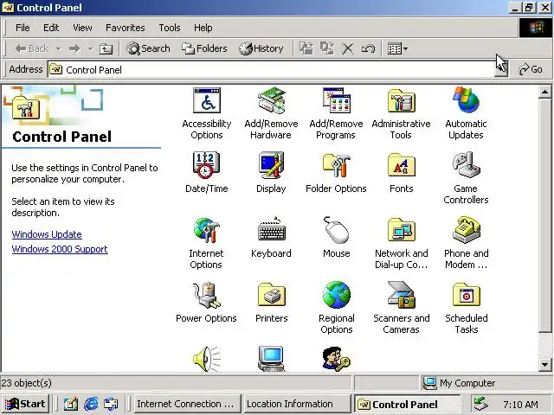
Task: Open the Tools menu
Action: coord(170,28)
